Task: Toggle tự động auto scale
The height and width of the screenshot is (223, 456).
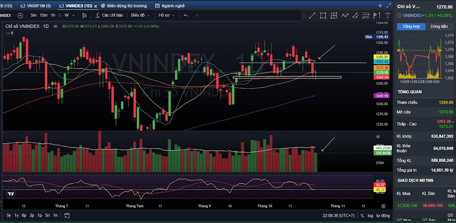Action: point(383,215)
